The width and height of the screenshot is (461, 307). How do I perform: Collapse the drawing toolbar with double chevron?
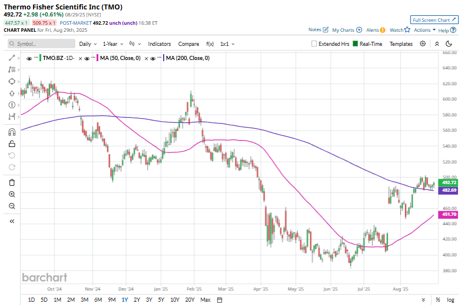[12, 221]
